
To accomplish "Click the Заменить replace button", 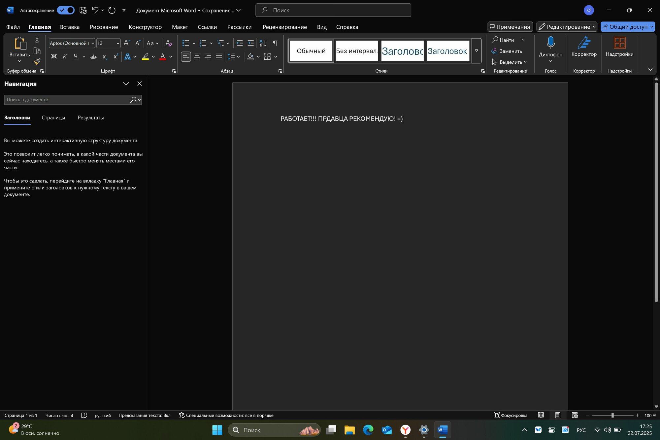I will point(507,51).
